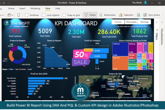This screenshot has width=165, height=110.
Task: Enable the Snap to grid checkbox
Action: pyautogui.click(x=64, y=15)
